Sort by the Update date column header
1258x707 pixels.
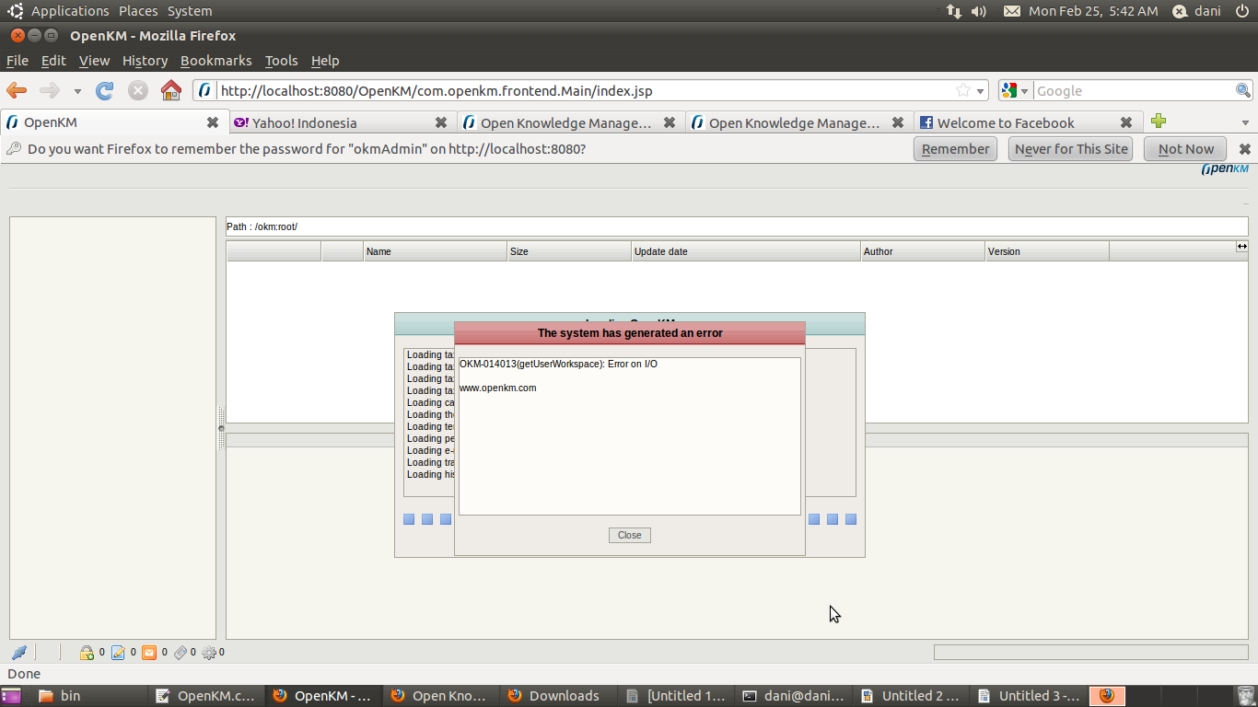(746, 251)
